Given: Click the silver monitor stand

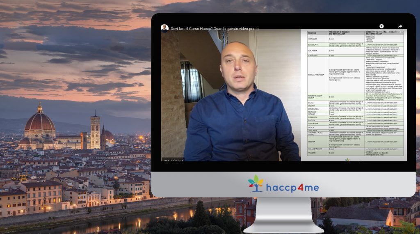Looking at the screenshot, I should pos(283,213).
